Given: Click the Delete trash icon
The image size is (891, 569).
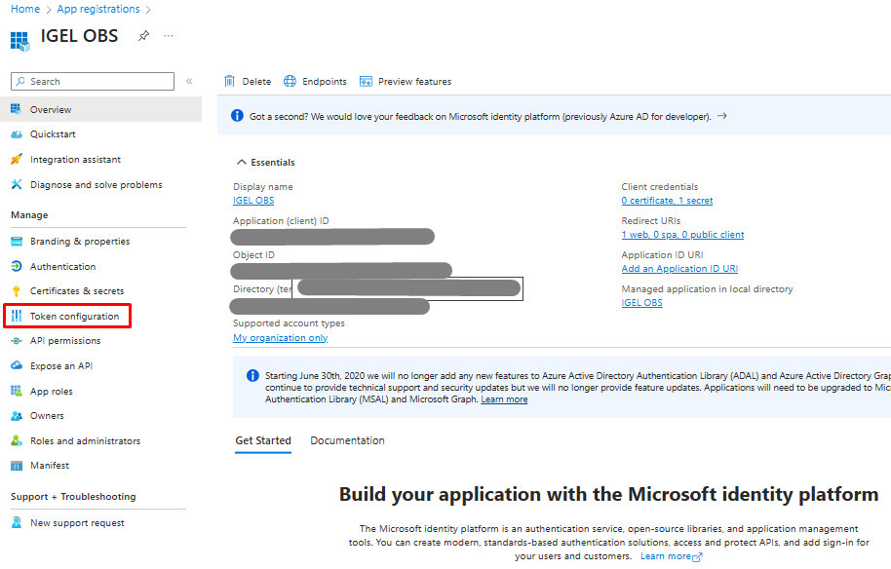Looking at the screenshot, I should pyautogui.click(x=230, y=82).
